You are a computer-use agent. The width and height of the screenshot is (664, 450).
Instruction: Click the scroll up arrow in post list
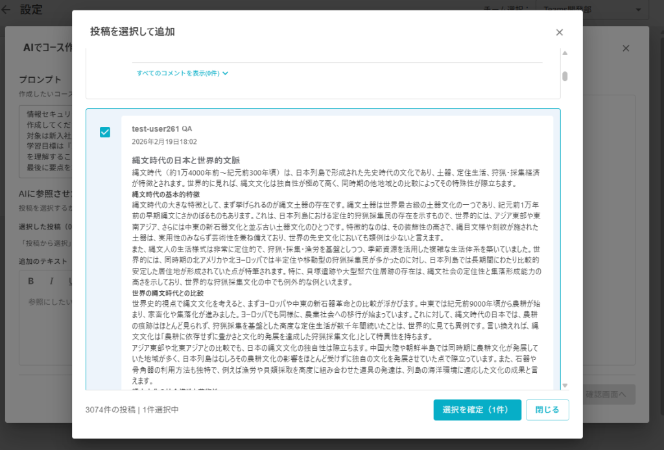coord(565,53)
